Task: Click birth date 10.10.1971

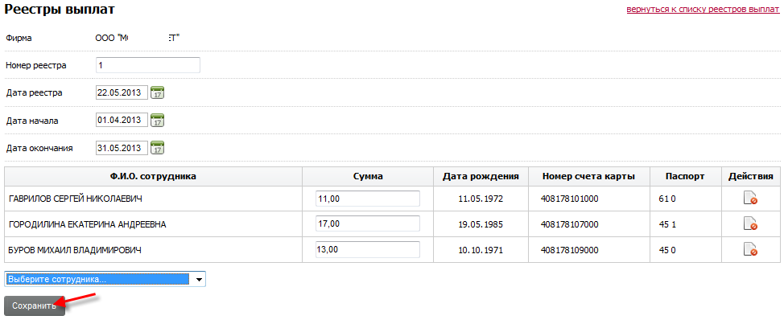Action: click(481, 250)
